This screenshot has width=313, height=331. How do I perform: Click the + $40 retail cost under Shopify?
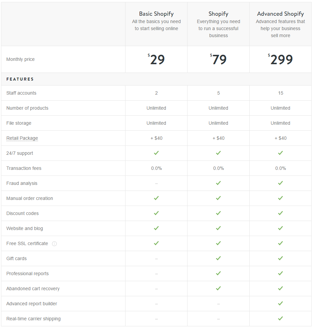point(219,138)
